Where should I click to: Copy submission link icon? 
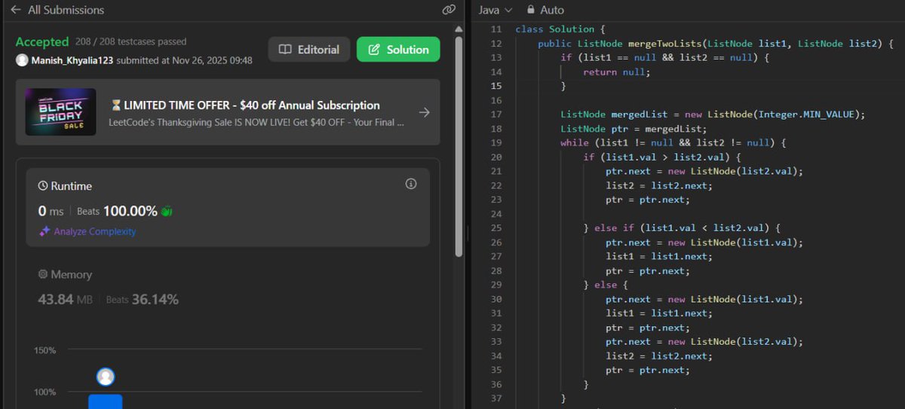(449, 10)
